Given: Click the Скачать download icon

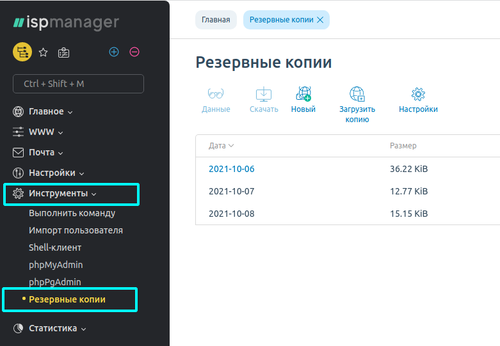Looking at the screenshot, I should tap(264, 94).
